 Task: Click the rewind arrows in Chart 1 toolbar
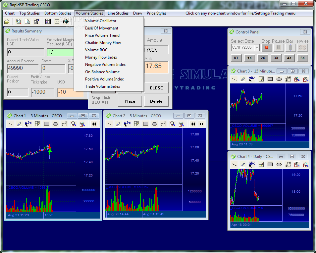(x=94, y=124)
